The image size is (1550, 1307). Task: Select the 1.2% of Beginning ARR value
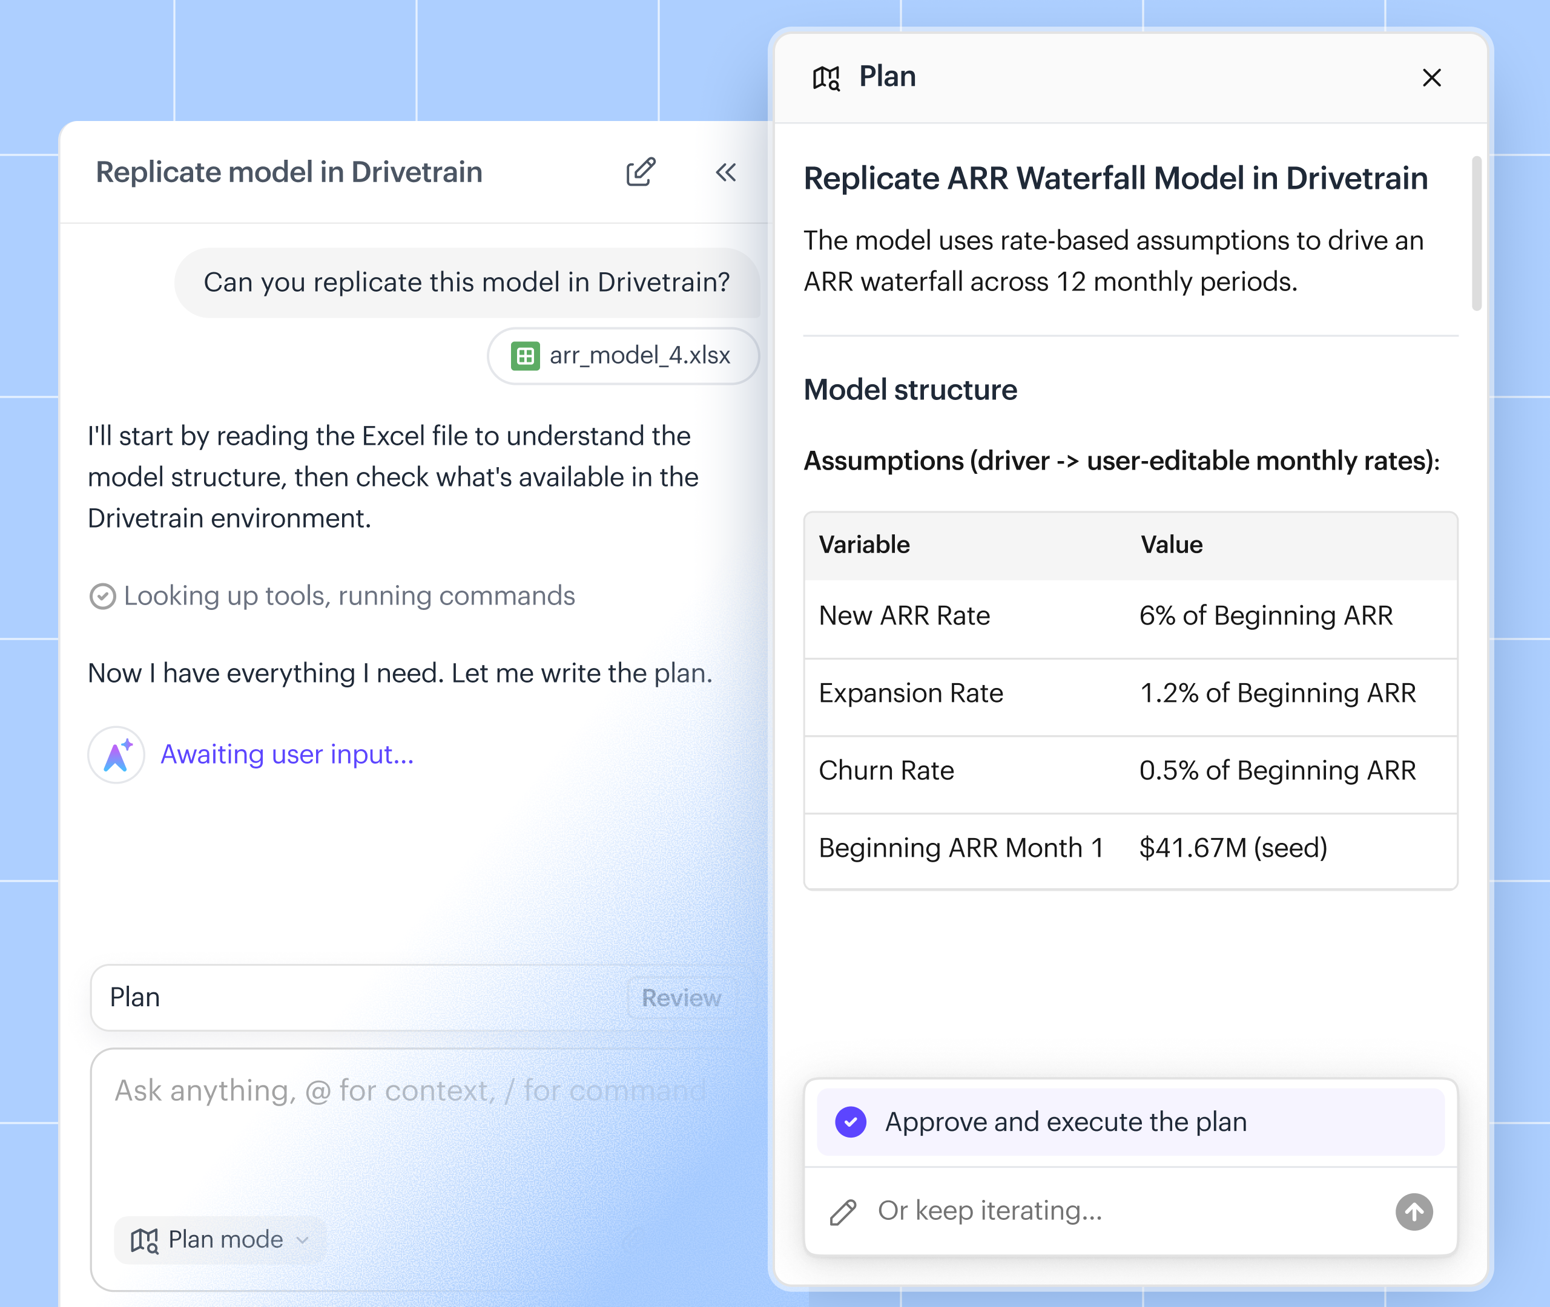tap(1278, 693)
